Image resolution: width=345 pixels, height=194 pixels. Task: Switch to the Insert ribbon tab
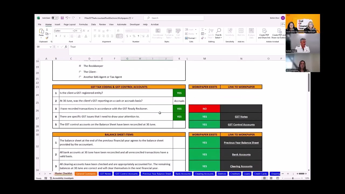click(57, 25)
